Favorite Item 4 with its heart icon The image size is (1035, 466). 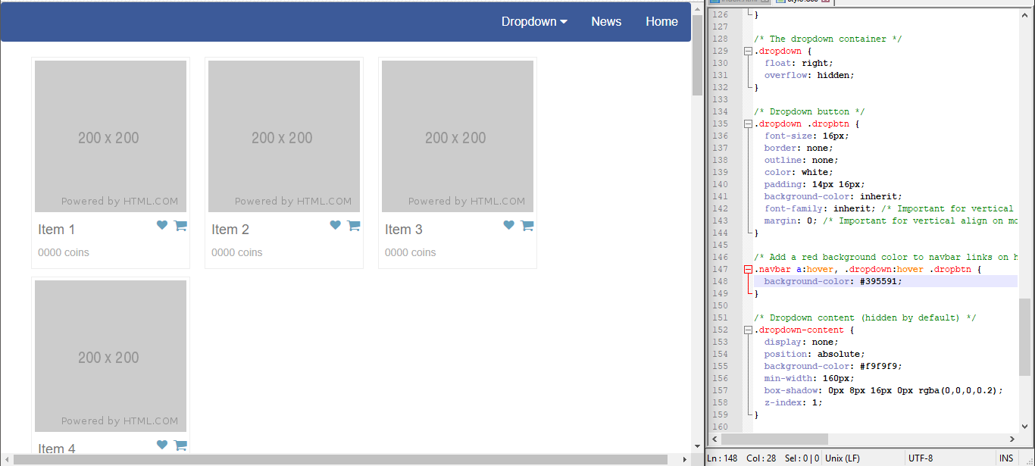tap(162, 445)
